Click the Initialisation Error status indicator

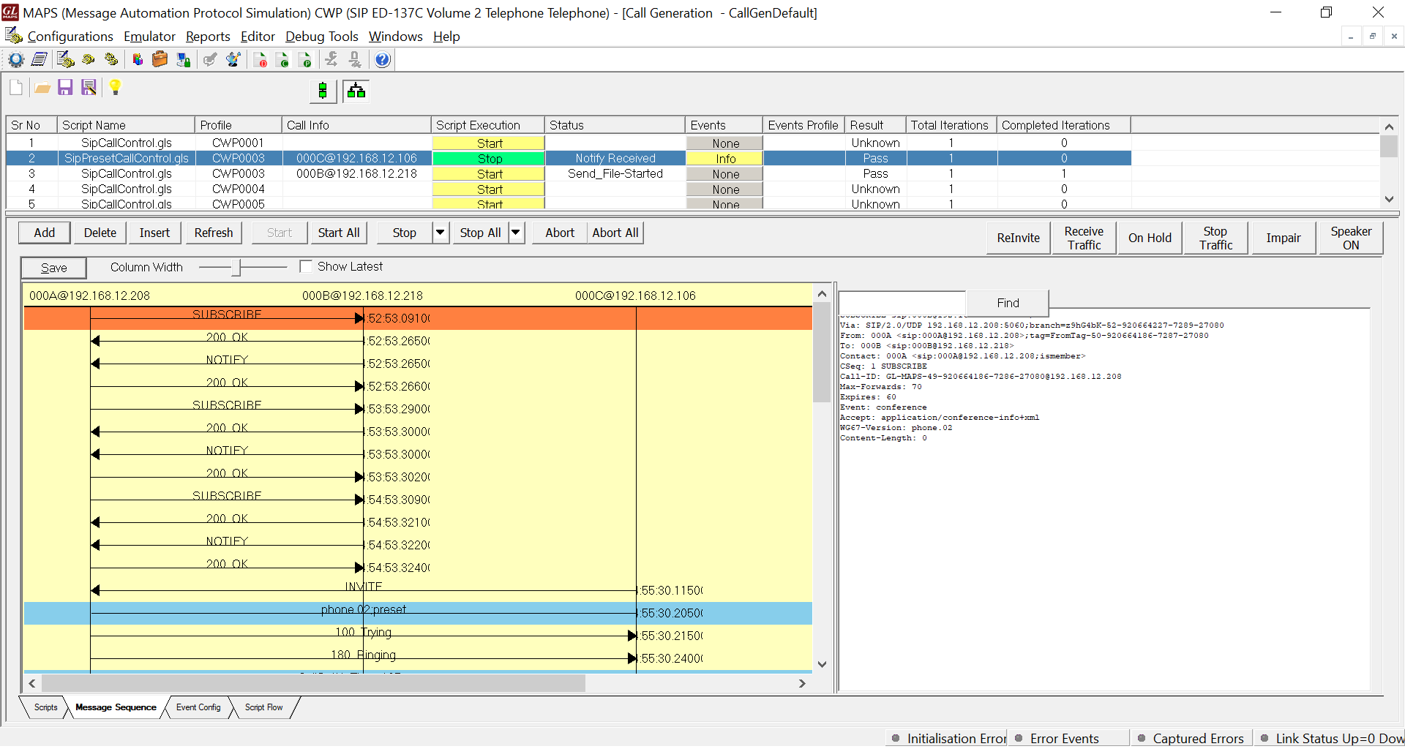948,738
